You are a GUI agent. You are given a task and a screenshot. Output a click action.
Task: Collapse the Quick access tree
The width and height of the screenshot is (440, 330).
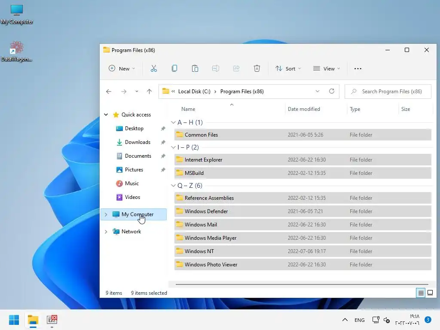pos(106,114)
